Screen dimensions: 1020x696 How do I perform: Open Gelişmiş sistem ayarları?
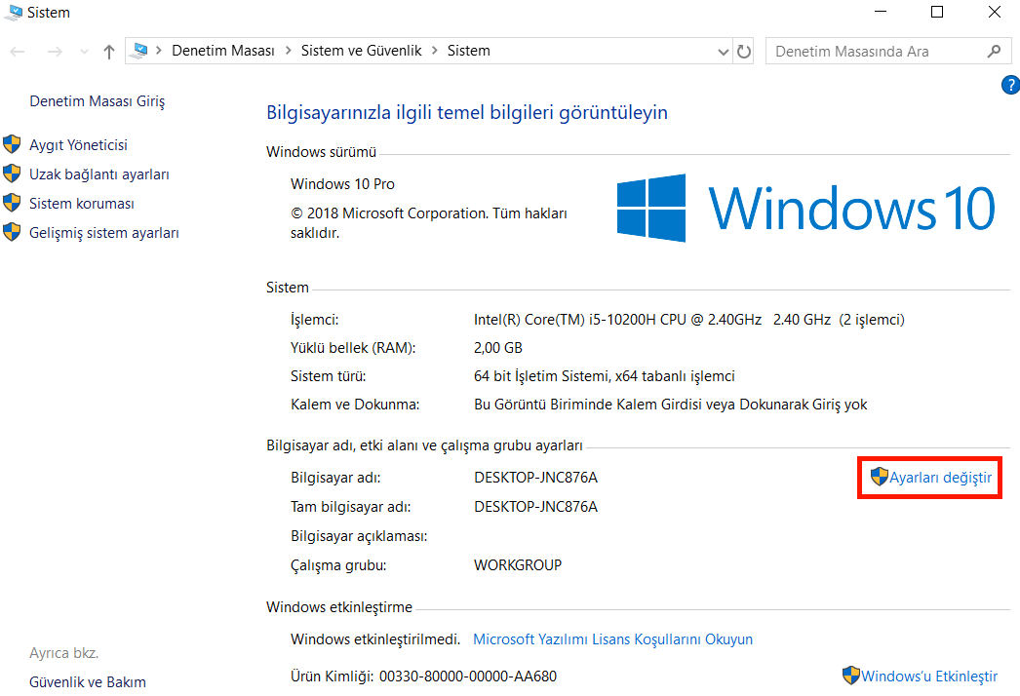click(x=104, y=233)
